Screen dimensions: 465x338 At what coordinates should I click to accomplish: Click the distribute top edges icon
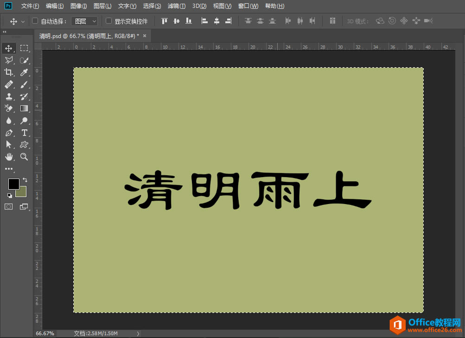click(x=248, y=21)
